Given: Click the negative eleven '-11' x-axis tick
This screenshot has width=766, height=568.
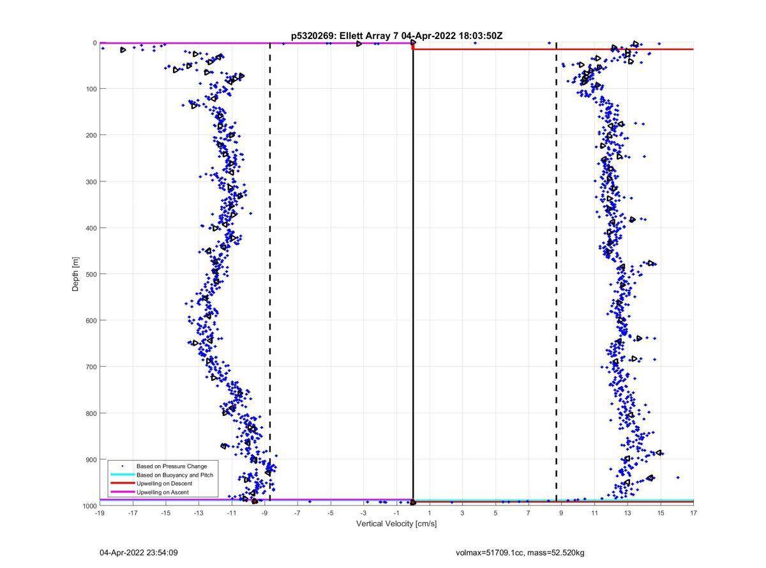Looking at the screenshot, I should (x=232, y=512).
